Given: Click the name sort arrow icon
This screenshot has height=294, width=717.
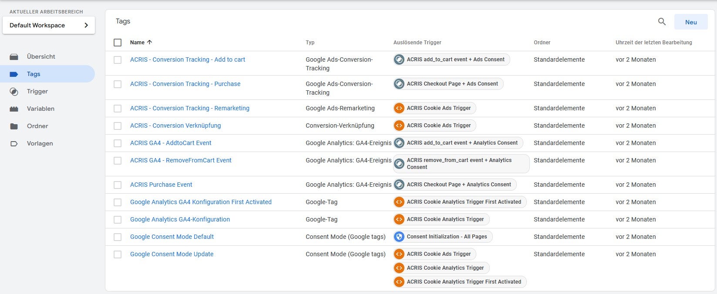Looking at the screenshot, I should [150, 42].
